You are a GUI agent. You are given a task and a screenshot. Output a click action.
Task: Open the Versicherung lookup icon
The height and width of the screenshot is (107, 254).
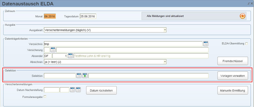(x=53, y=50)
